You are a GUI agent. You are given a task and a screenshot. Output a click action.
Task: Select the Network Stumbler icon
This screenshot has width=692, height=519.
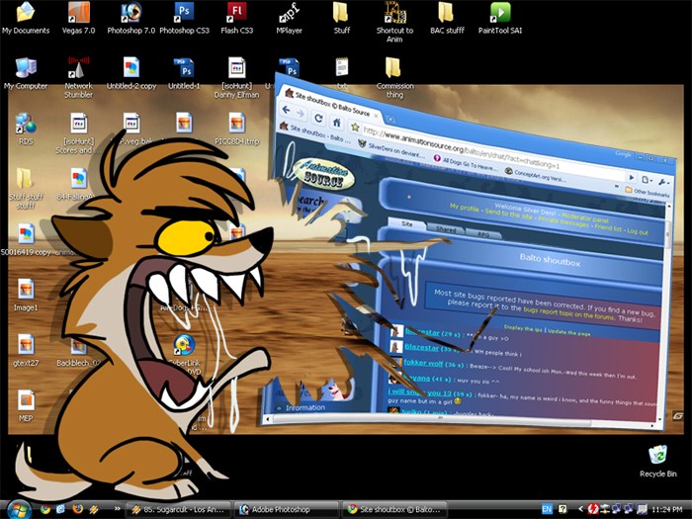tap(78, 78)
